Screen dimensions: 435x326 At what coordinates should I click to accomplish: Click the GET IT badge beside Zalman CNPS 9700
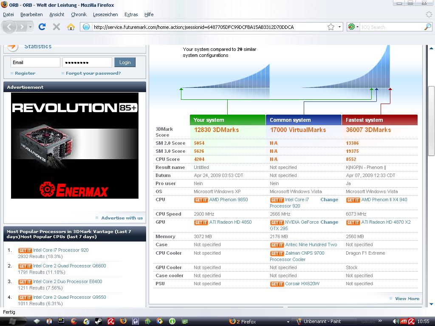pos(277,253)
